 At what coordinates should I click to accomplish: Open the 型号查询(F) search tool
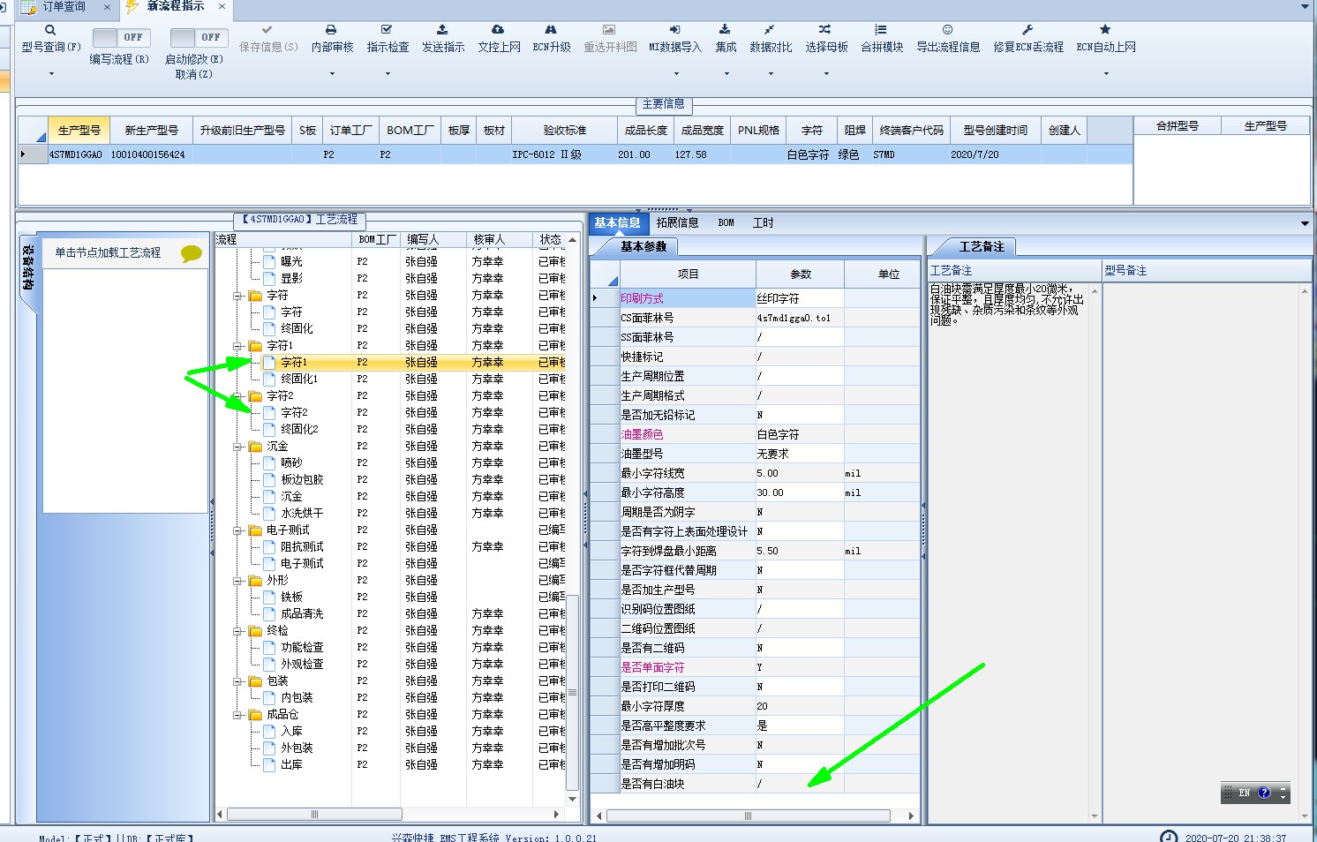tap(50, 39)
